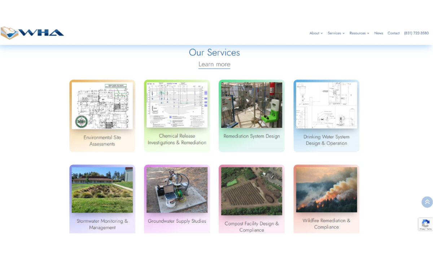Viewport: 433px width, 262px height.
Task: Open the Contact page
Action: coord(393,33)
